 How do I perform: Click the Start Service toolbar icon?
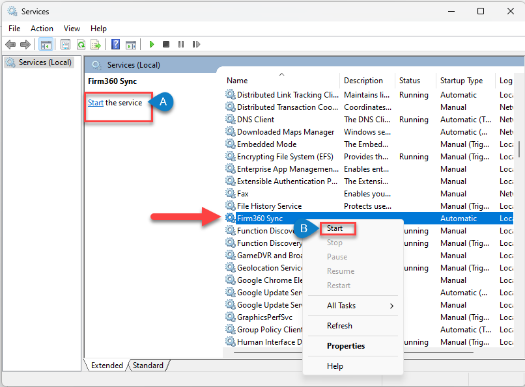[x=152, y=44]
